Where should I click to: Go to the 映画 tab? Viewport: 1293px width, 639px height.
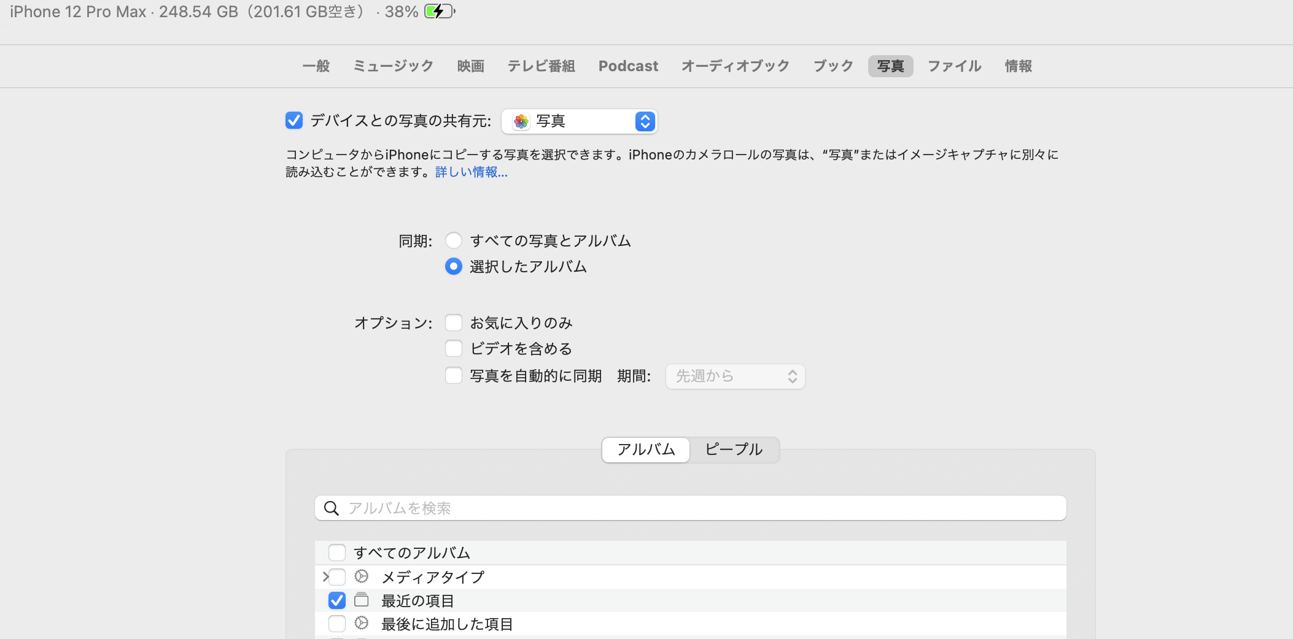pyautogui.click(x=471, y=66)
